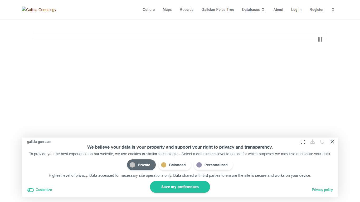360x202 pixels.
Task: Click the download icon in the cookie banner
Action: (313, 142)
